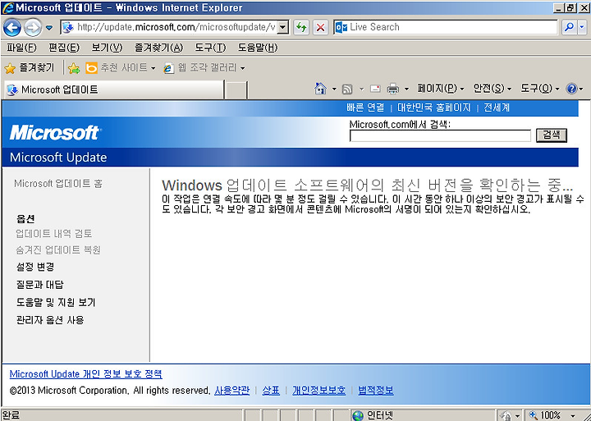Open the 도구(O) command menu
Image resolution: width=591 pixels, height=421 pixels.
[540, 89]
